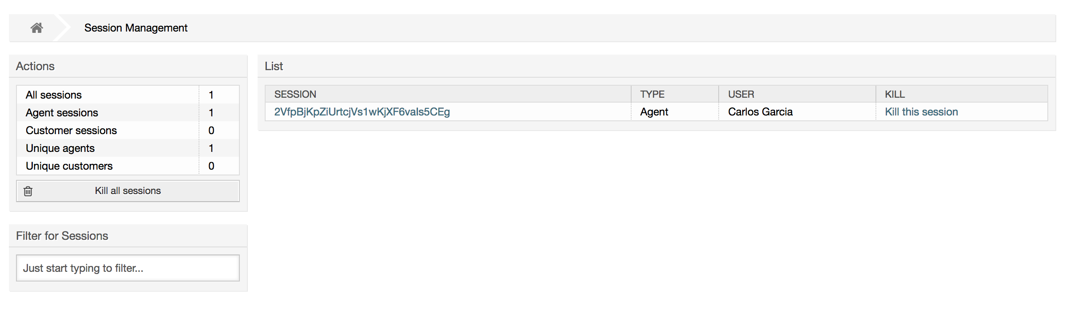The width and height of the screenshot is (1066, 310).
Task: Open session 2VfpBjKpZiUrtcjVs1wKjXF6vaIs5CEg details
Action: point(362,112)
